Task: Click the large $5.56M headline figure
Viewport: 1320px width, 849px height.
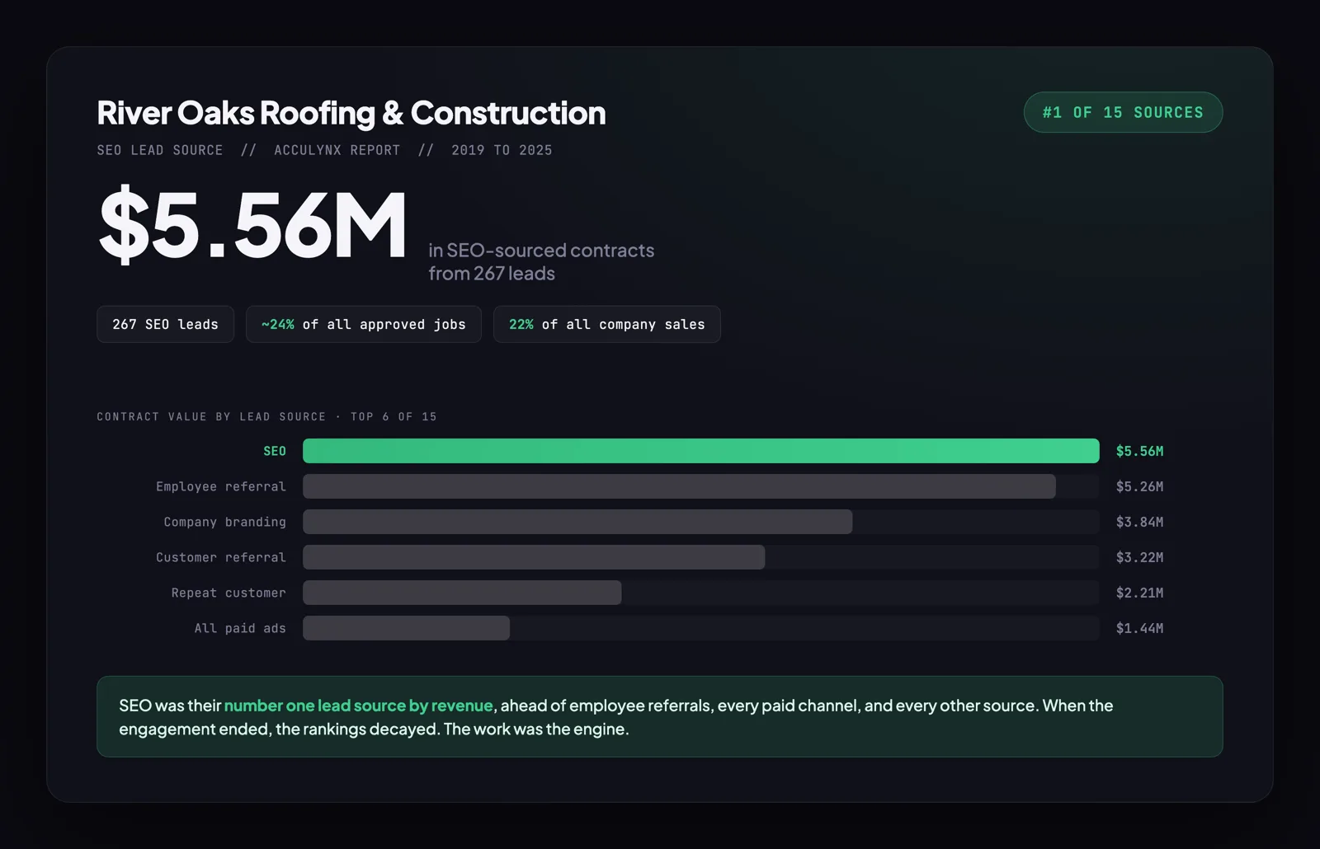Action: pos(252,224)
